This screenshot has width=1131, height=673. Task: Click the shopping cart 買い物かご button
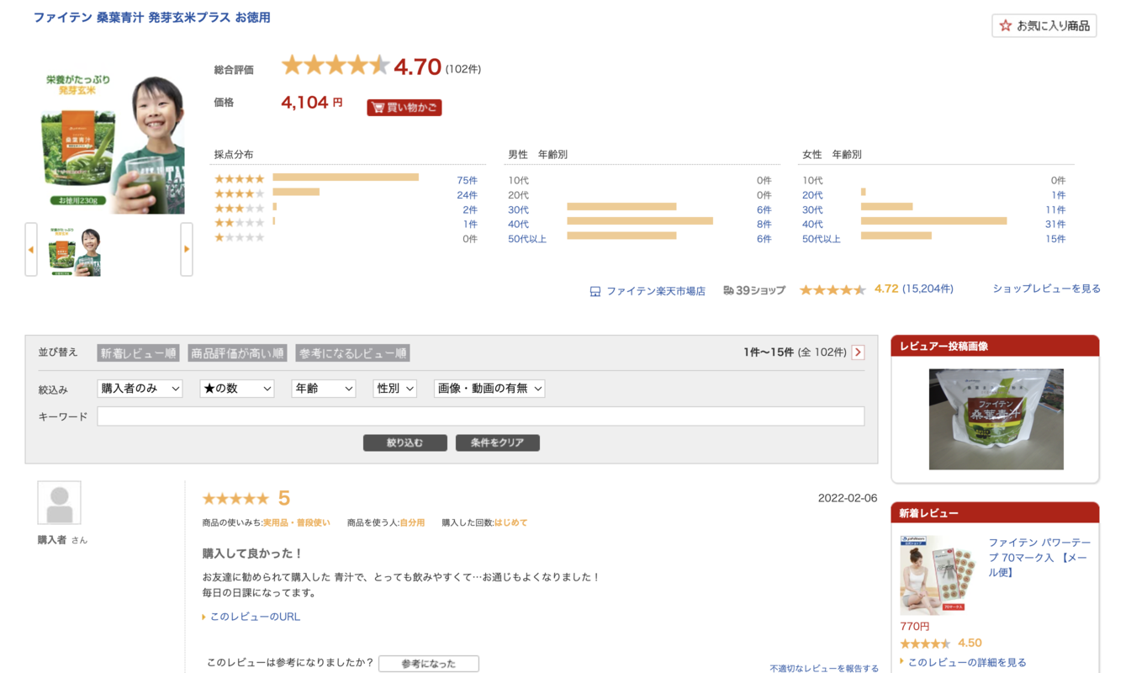coord(404,108)
